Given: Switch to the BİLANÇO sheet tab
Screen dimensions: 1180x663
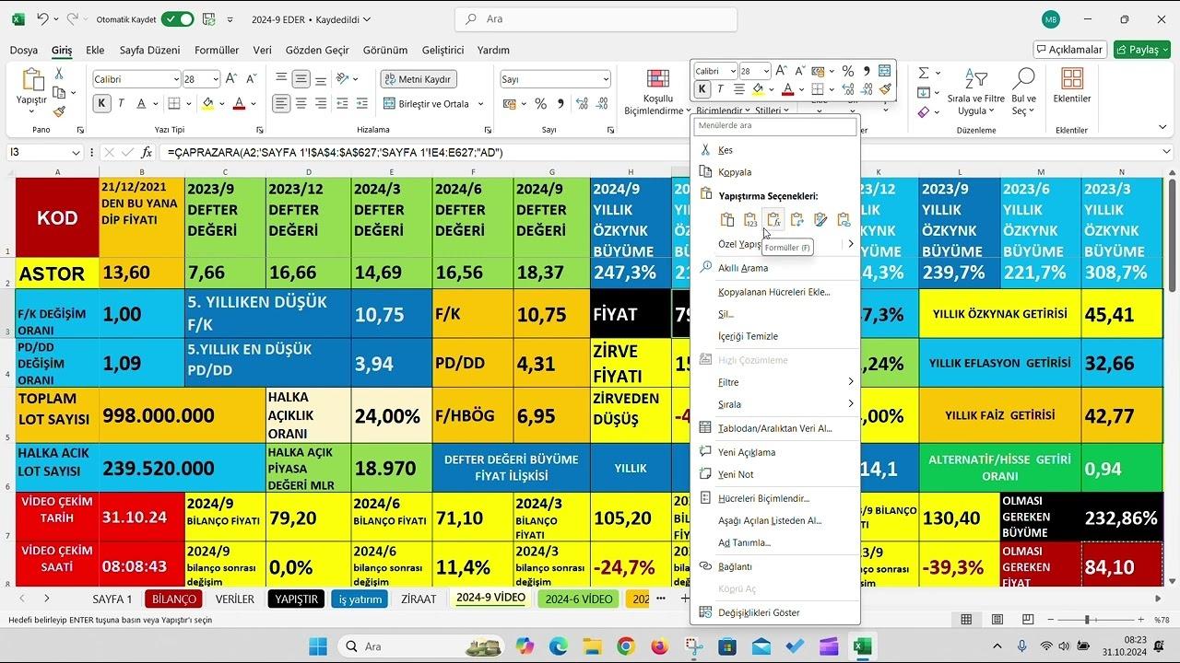Looking at the screenshot, I should point(174,599).
